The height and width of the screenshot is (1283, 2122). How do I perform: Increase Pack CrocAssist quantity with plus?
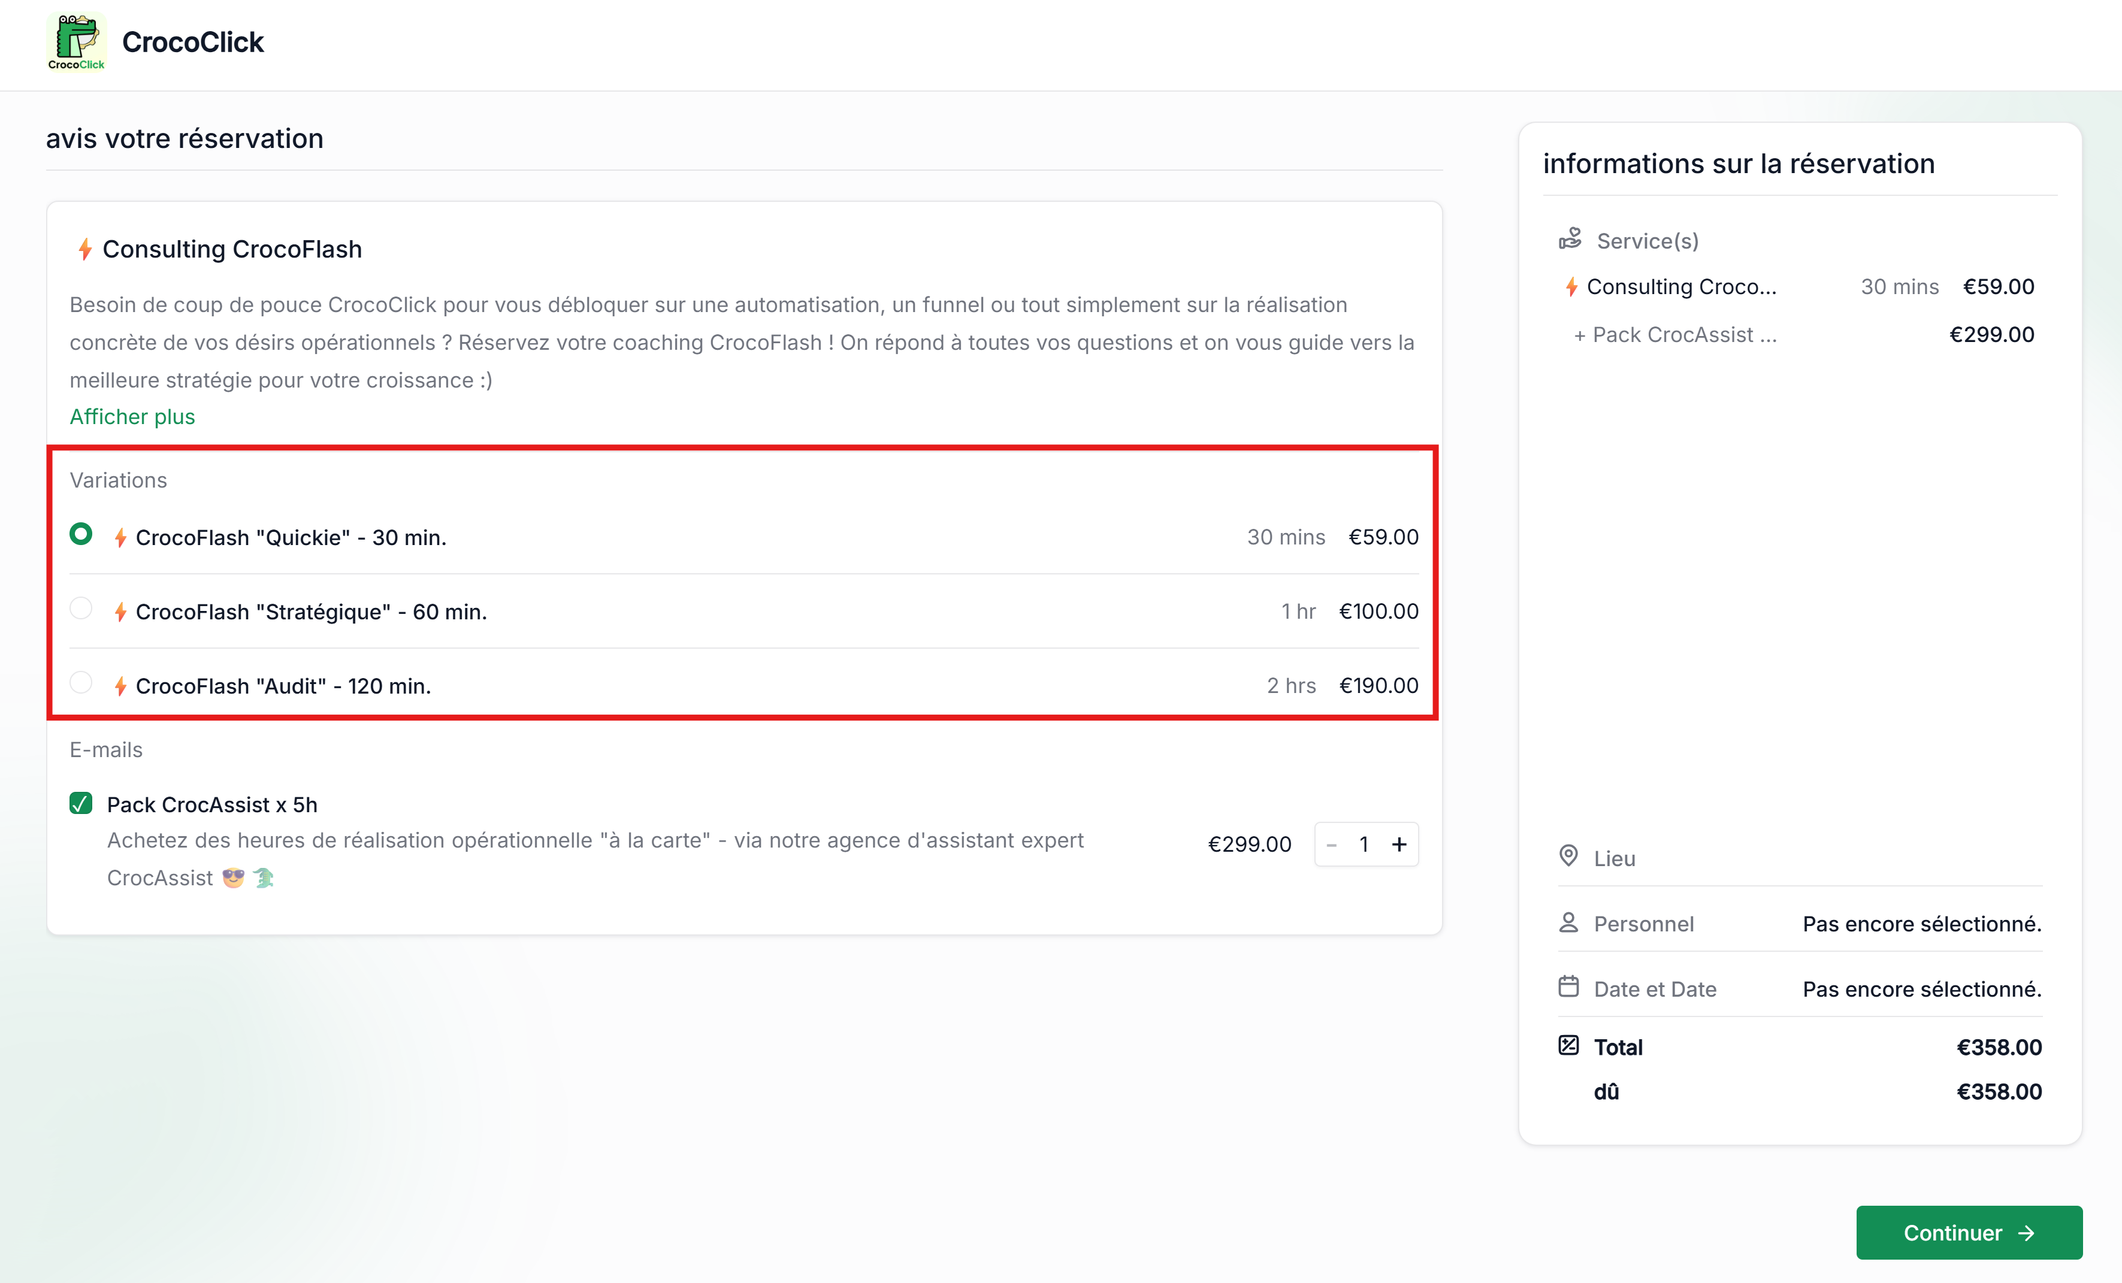click(1399, 845)
